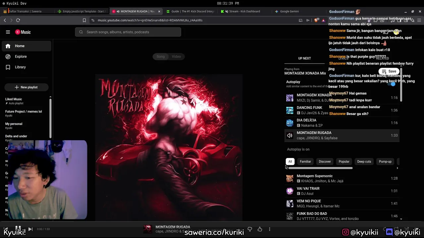Image resolution: width=424 pixels, height=238 pixels.
Task: Click the share/send icon in address bar
Action: [x=308, y=20]
